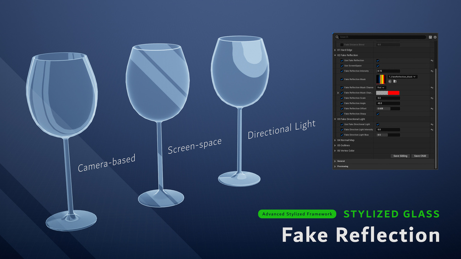Reset Fake Reflection Scale to default
The image size is (461, 259).
pyautogui.click(x=432, y=98)
